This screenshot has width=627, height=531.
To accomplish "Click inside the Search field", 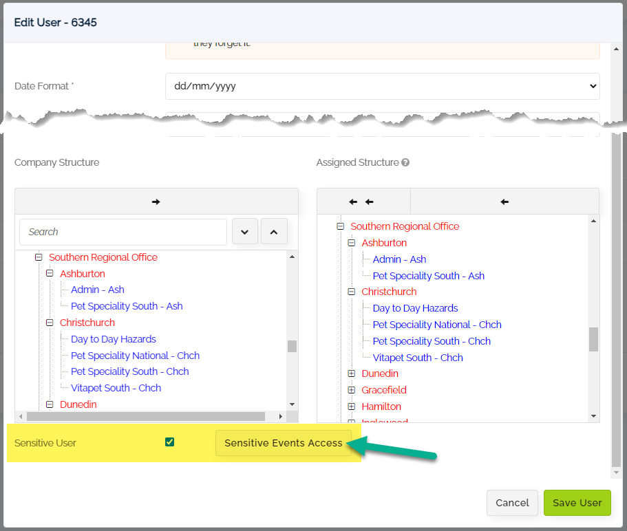I will pos(123,232).
